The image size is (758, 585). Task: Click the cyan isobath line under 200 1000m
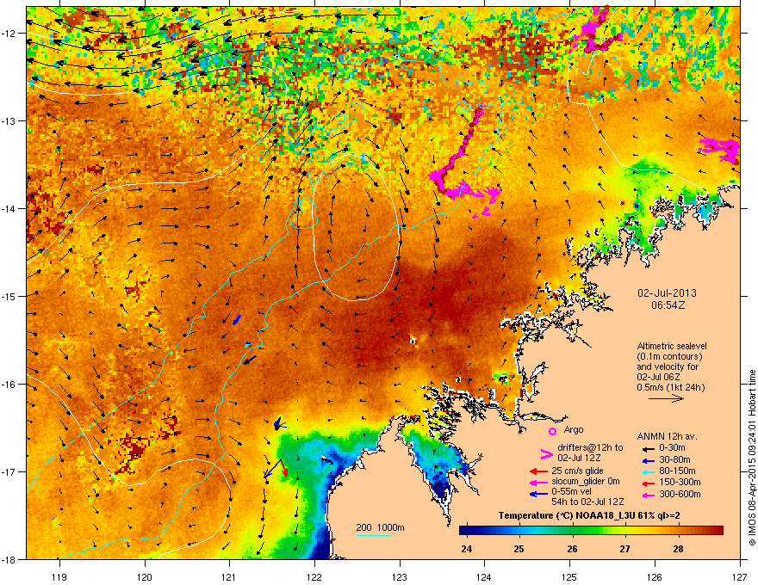(x=374, y=535)
